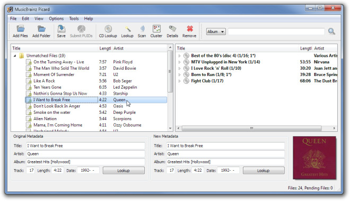This screenshot has width=350, height=201.
Task: Click Lookup button under New Metadata
Action: 264,171
